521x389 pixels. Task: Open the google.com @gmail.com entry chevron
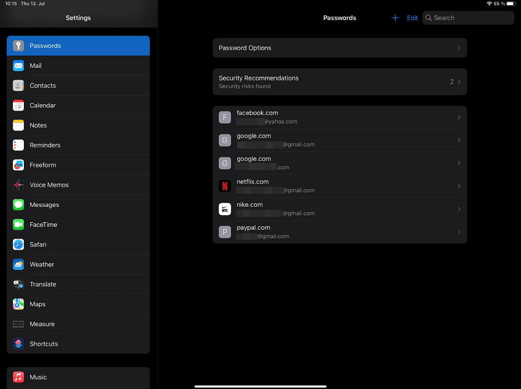click(459, 140)
